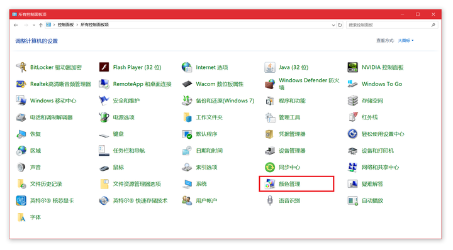Open the recent locations chevron in navigation
The image size is (453, 250).
[34, 25]
